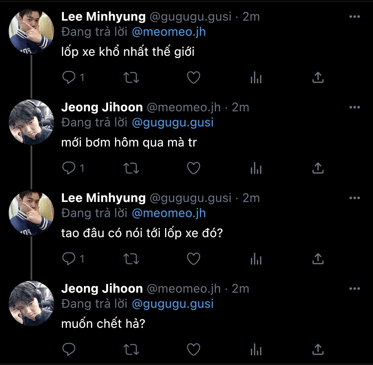Retweet "tao đâu có nói tới lốp xe đó?"

point(131,259)
